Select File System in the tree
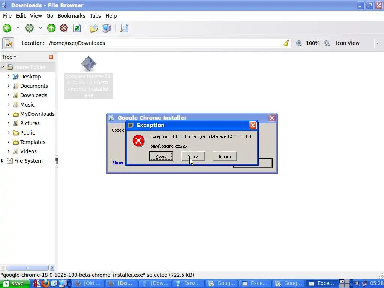Screen dimensions: 384x288 tap(28, 161)
